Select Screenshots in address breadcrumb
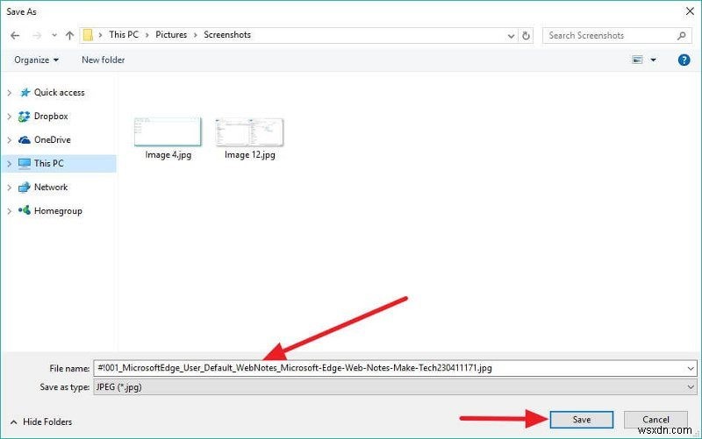This screenshot has width=702, height=439. click(x=227, y=34)
